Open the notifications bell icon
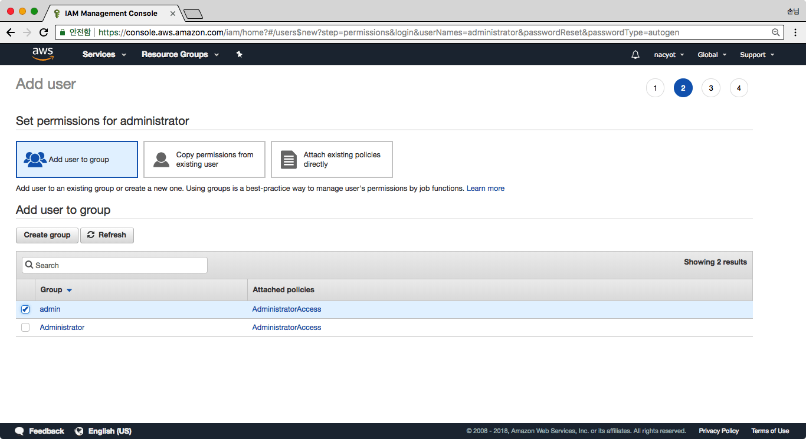 click(635, 55)
